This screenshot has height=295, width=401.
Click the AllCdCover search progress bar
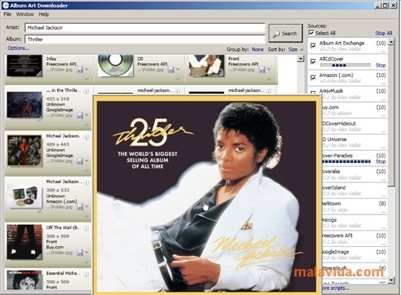(346, 65)
